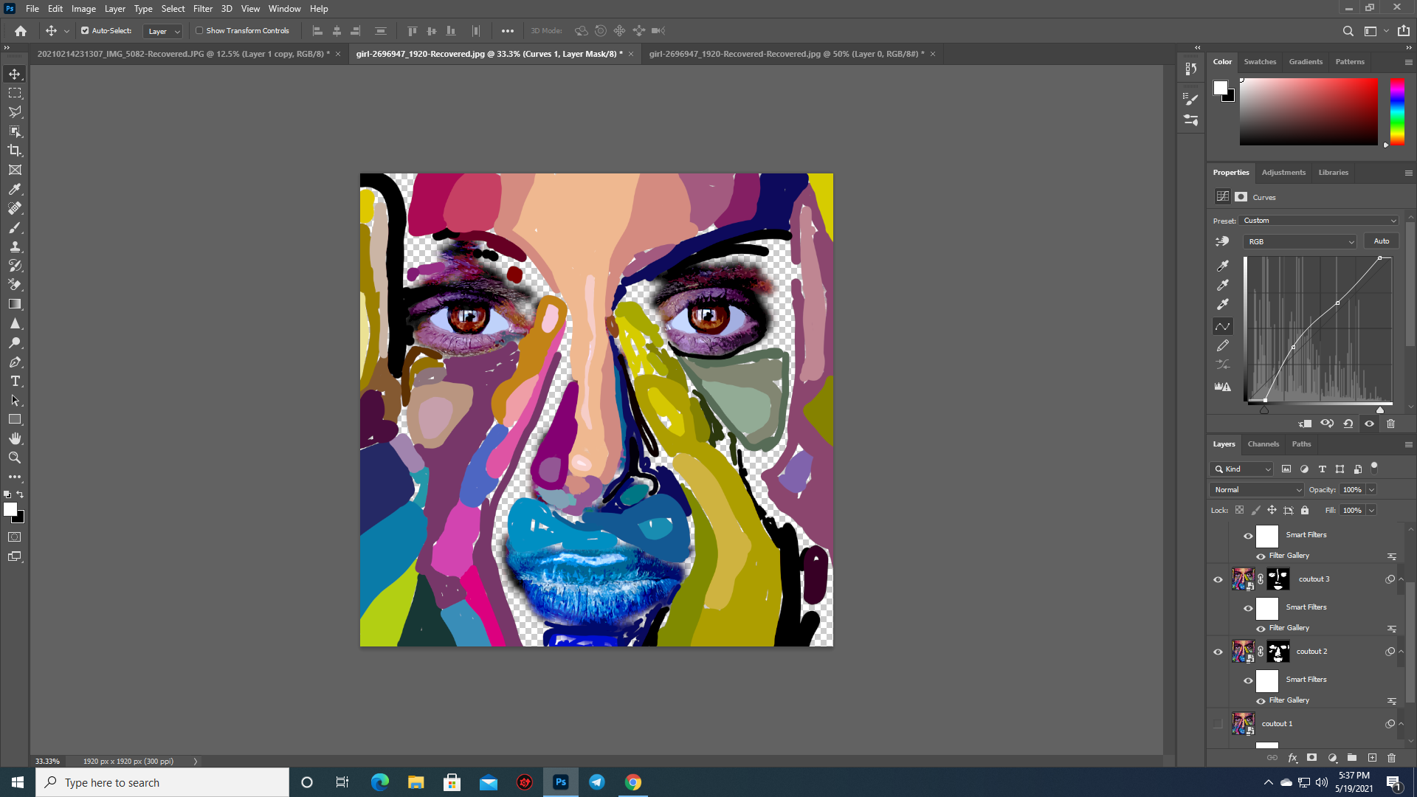Click the foreground color swatch in Color panel

pos(1220,89)
